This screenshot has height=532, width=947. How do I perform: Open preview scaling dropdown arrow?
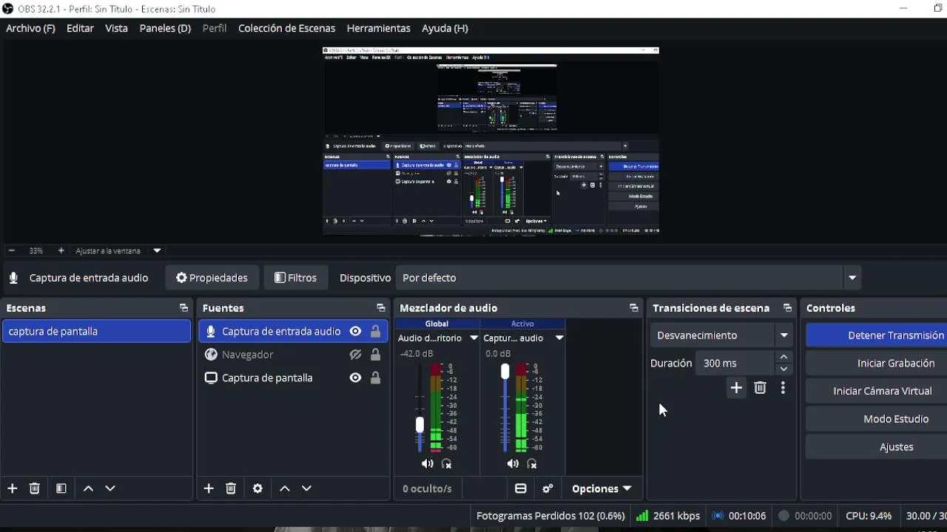pos(157,250)
